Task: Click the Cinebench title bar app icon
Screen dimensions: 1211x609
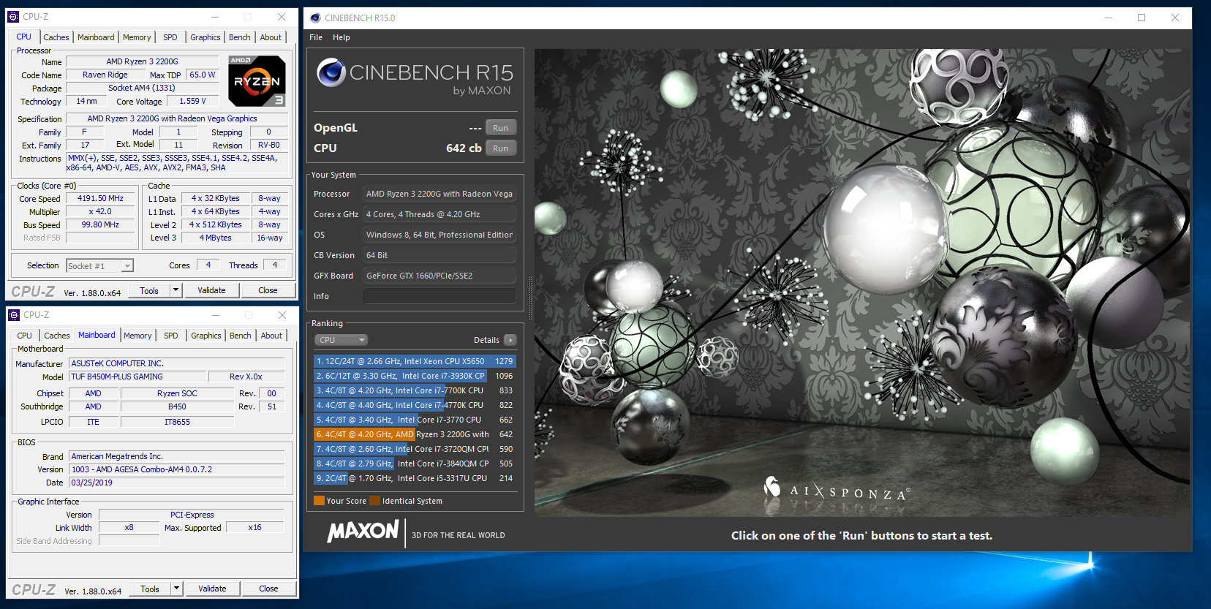Action: click(x=315, y=18)
